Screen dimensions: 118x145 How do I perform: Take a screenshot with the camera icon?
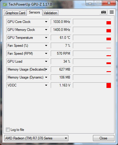pyautogui.click(x=104, y=12)
